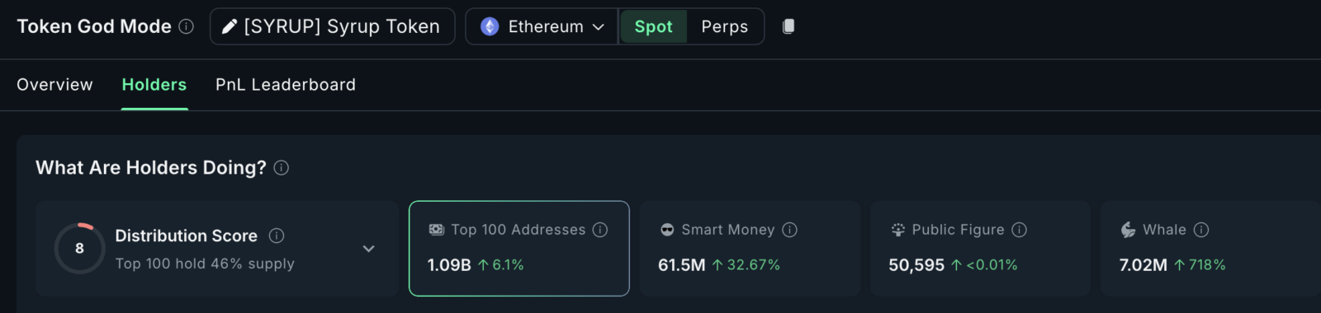The image size is (1321, 313).
Task: Expand the Distribution Score card chevron
Action: 369,249
